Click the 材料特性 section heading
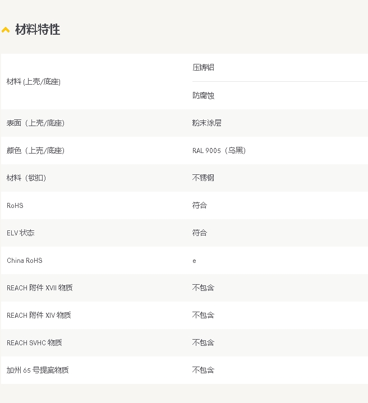The width and height of the screenshot is (368, 403). point(38,30)
